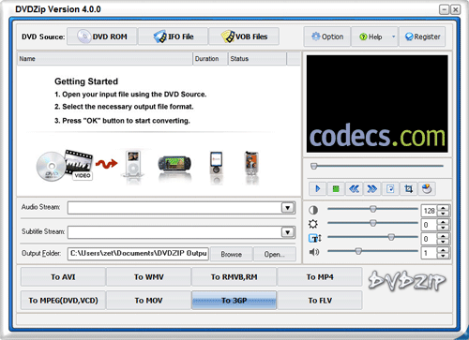
Task: Click the rewind double-arrow icon
Action: pyautogui.click(x=354, y=188)
